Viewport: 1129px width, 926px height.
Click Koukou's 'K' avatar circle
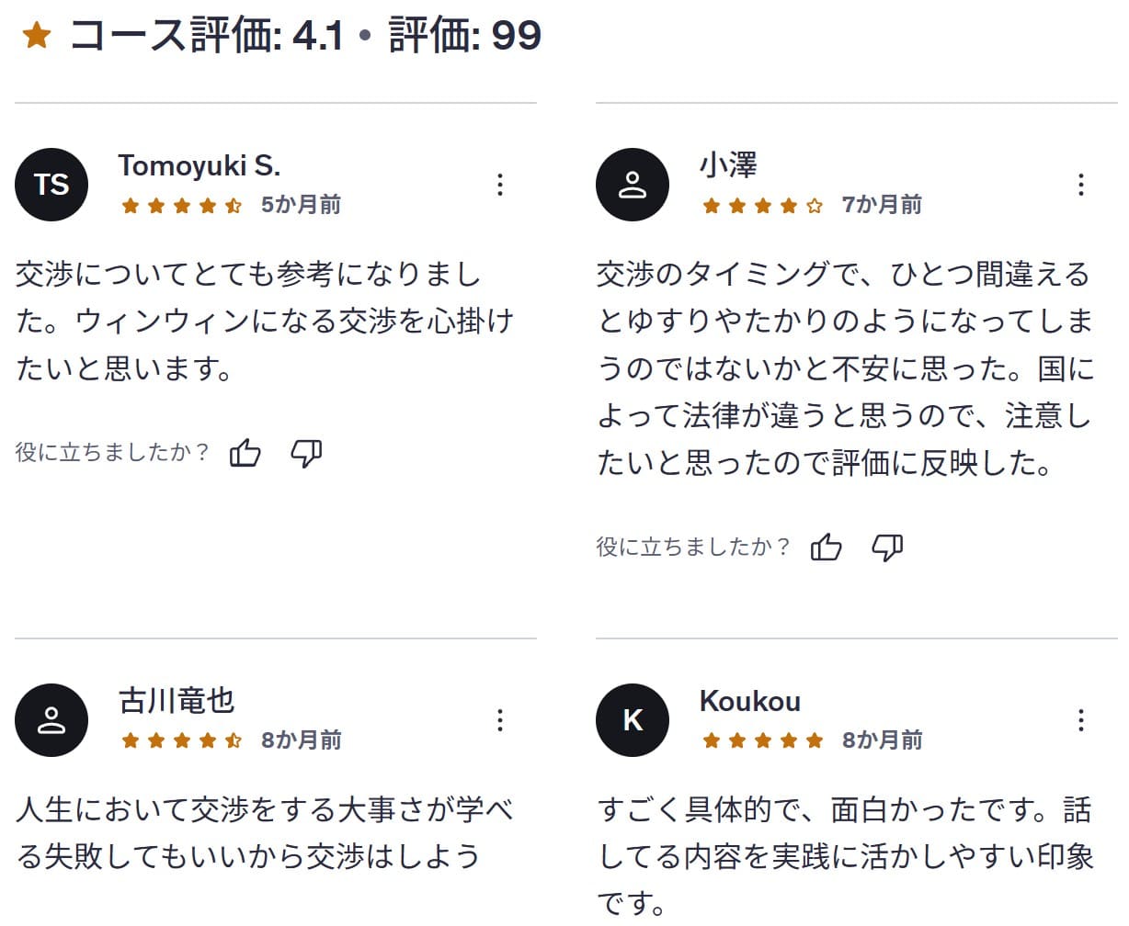[x=632, y=720]
